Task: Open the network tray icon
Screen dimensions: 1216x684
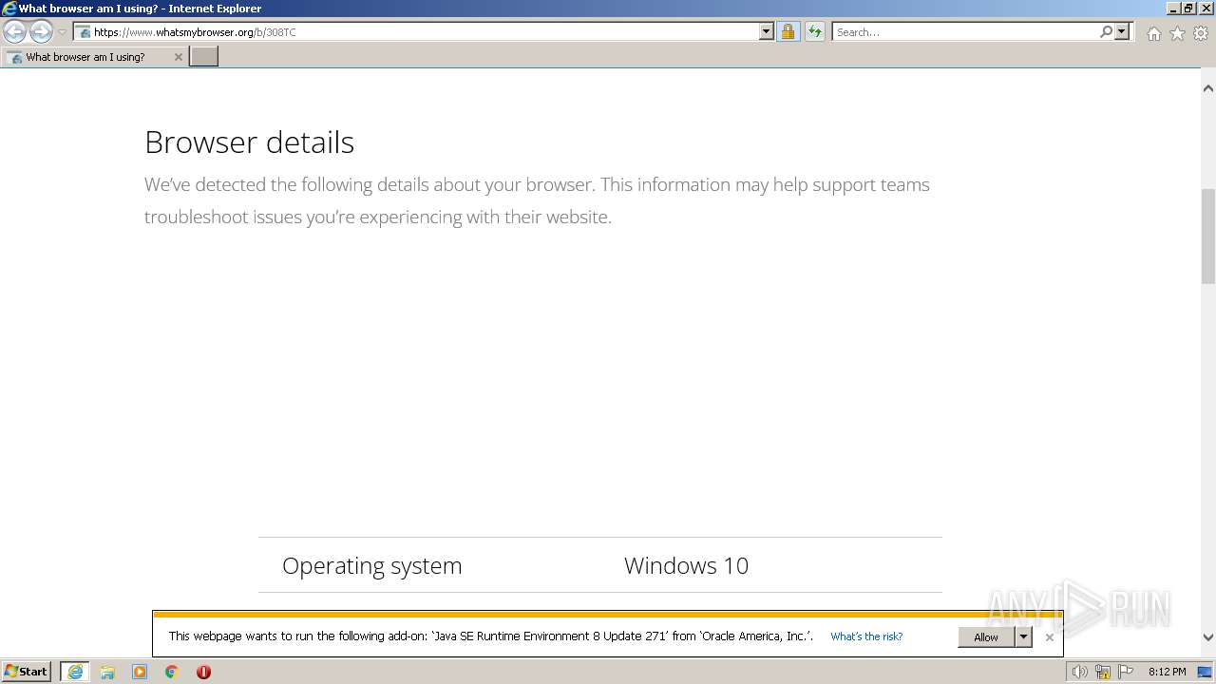Action: point(1103,672)
